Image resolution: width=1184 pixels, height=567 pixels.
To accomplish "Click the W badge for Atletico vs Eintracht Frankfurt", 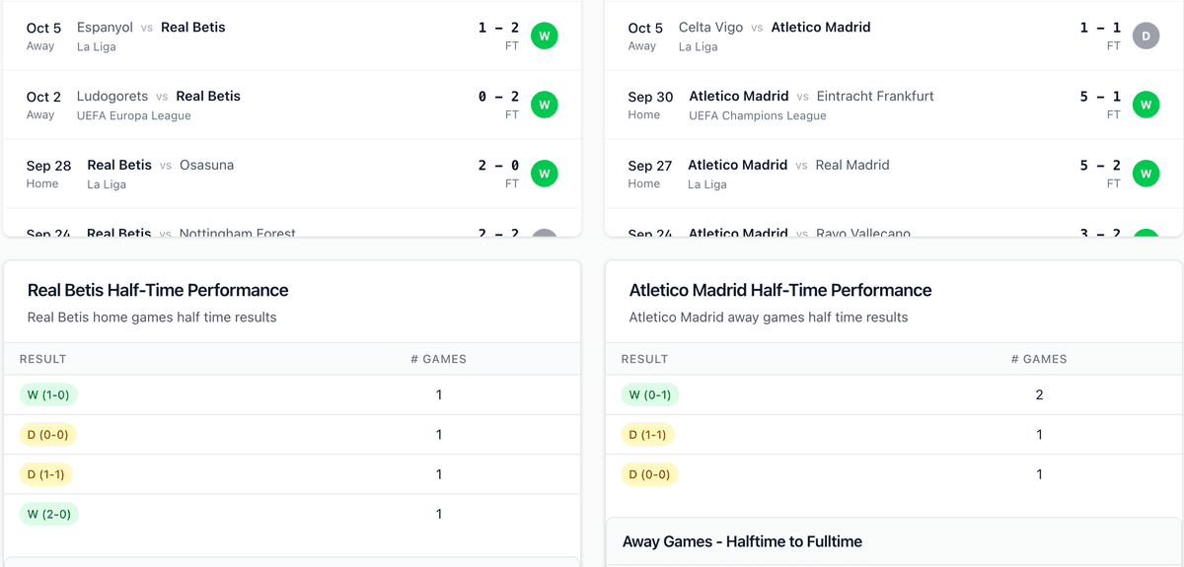I will (x=1146, y=105).
